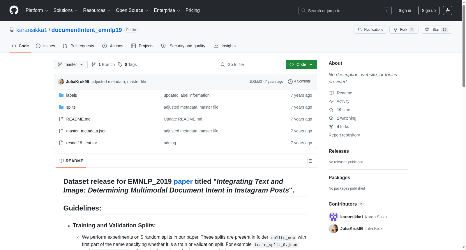Click commit message 'Update README.md'
Viewport: 466px width, 250px height.
click(x=183, y=119)
